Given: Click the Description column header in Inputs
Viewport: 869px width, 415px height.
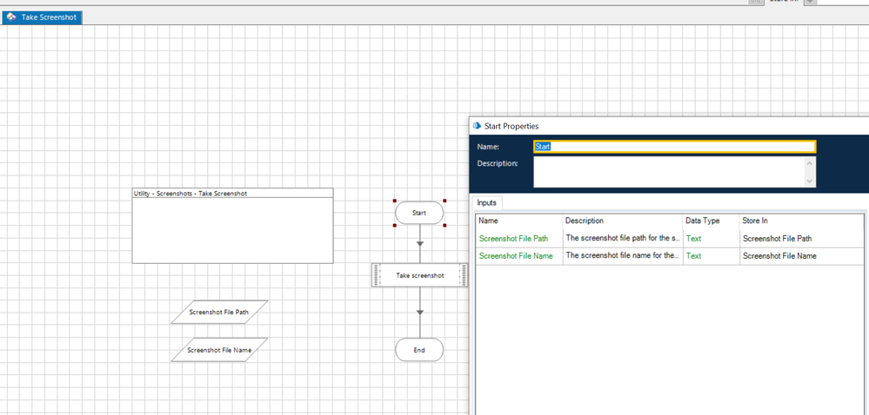Looking at the screenshot, I should pyautogui.click(x=585, y=221).
